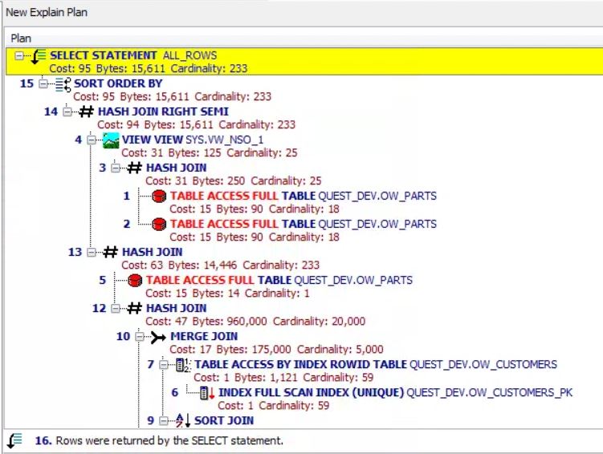Click the SORT JOIN A-Z icon
This screenshot has width=603, height=454.
[x=183, y=420]
